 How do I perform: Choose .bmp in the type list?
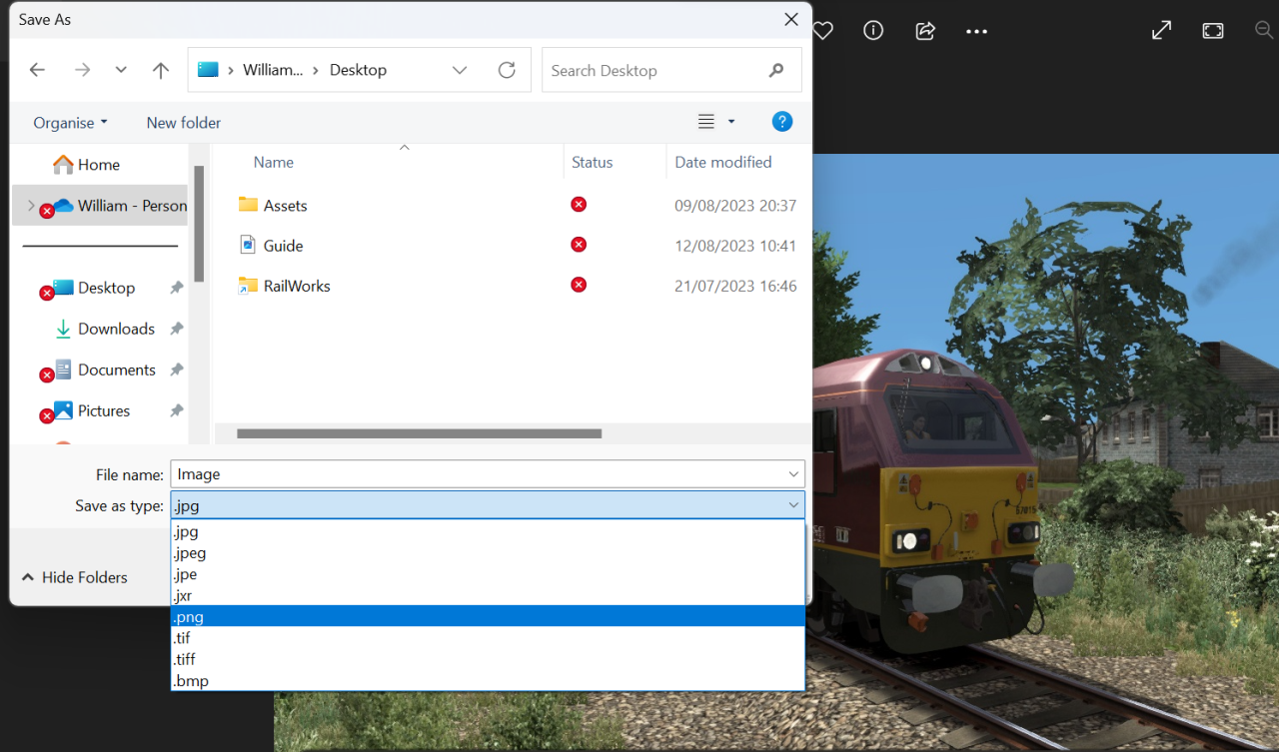point(488,681)
